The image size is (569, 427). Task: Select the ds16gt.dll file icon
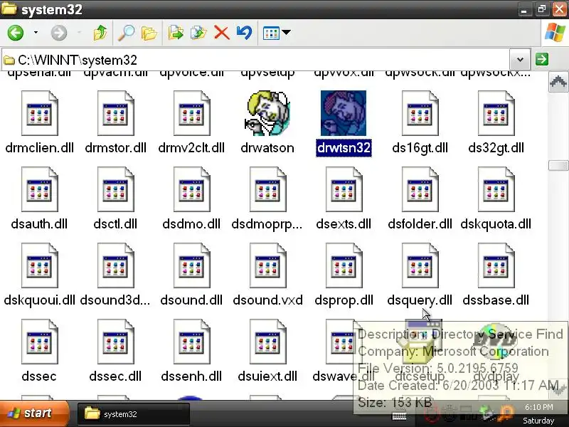coord(420,113)
